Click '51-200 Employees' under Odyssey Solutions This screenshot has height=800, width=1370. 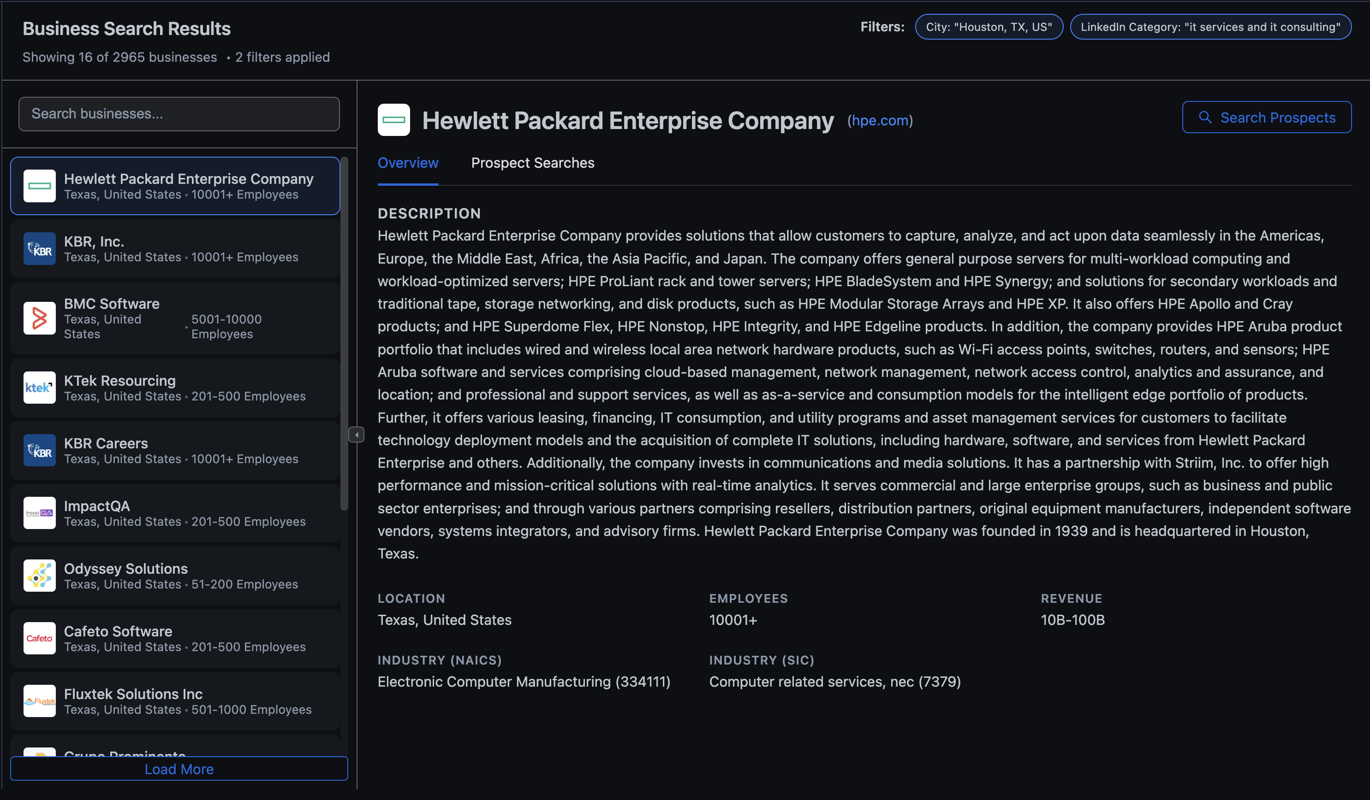tap(244, 584)
